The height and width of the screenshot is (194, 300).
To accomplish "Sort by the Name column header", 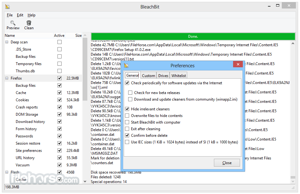I will coord(29,36).
